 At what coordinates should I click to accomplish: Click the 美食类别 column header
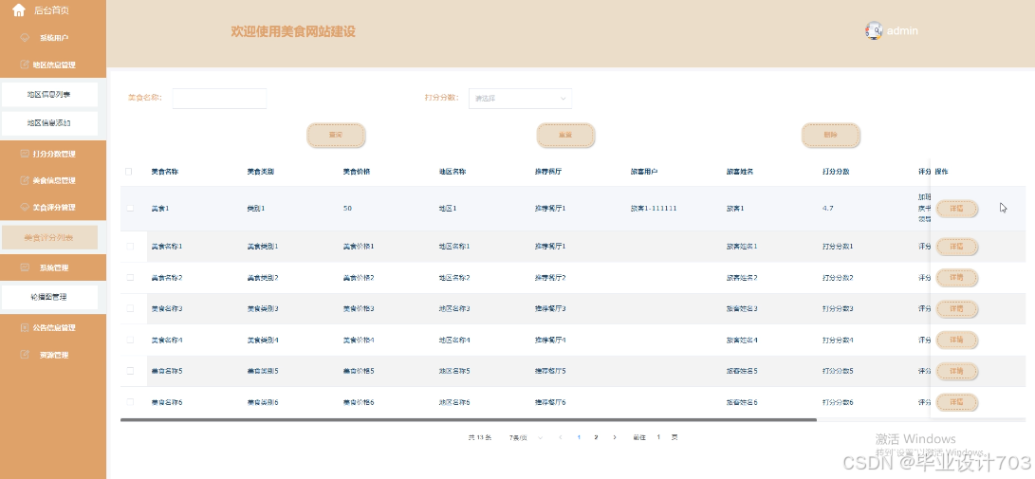pyautogui.click(x=260, y=172)
